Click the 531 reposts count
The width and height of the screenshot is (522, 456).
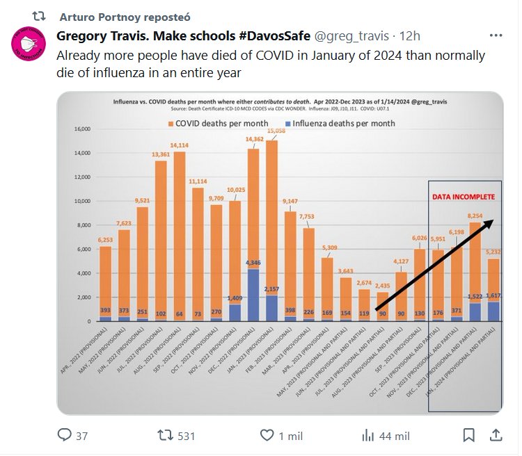click(185, 436)
